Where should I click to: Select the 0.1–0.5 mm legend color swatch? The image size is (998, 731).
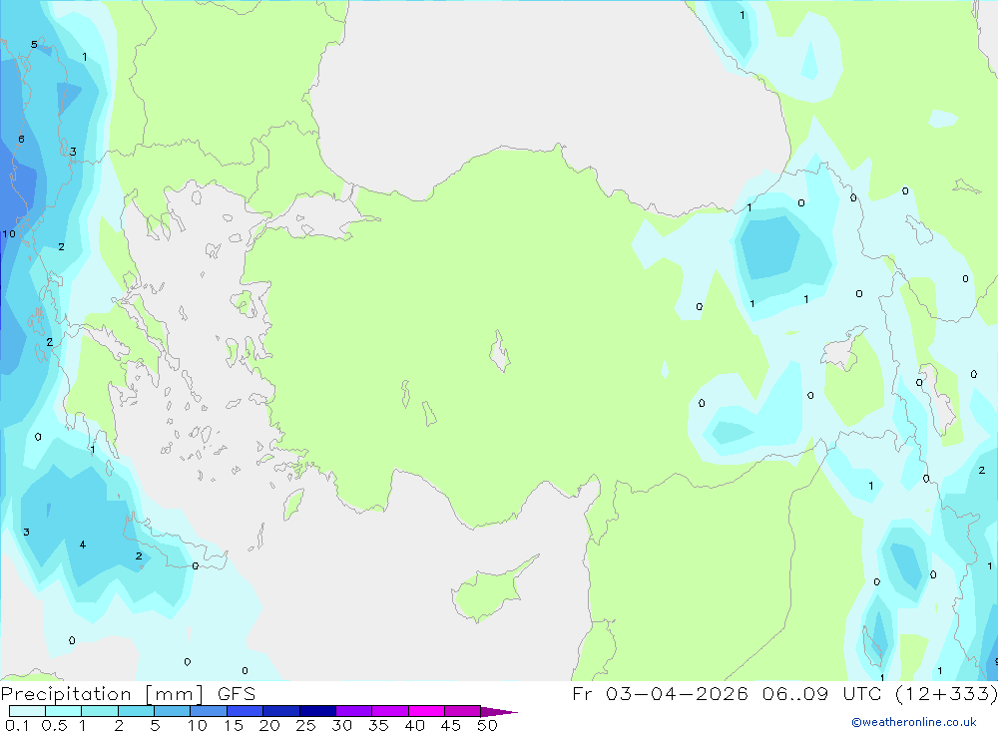point(27,711)
